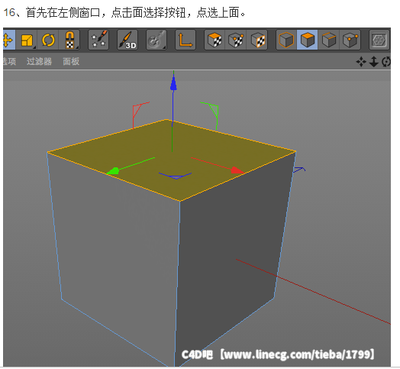This screenshot has width=400, height=369.
Task: Enable polygon face selection mode
Action: [x=308, y=40]
